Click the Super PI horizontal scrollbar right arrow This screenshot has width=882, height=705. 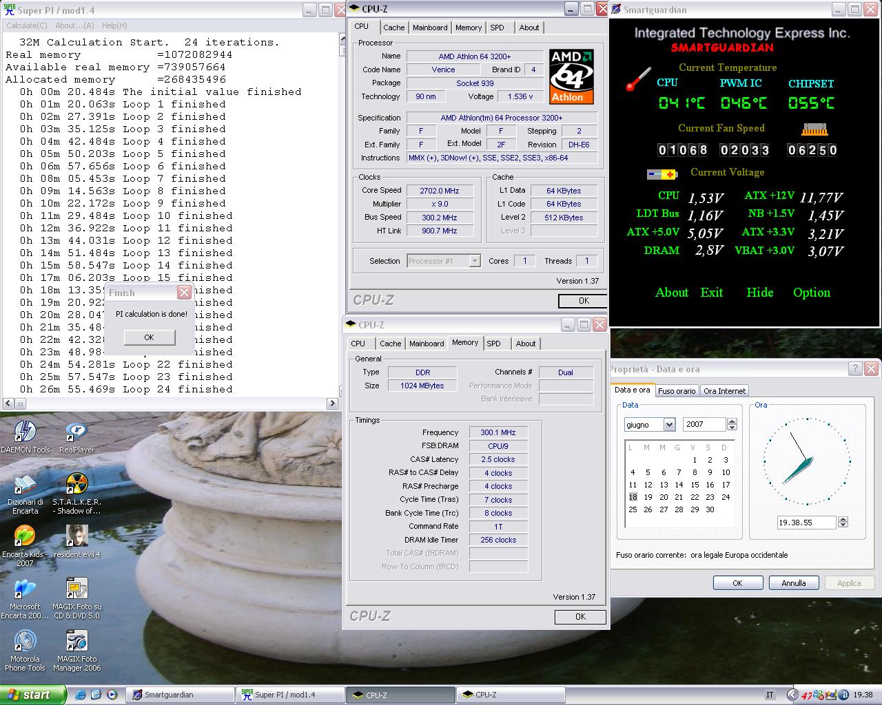(332, 403)
